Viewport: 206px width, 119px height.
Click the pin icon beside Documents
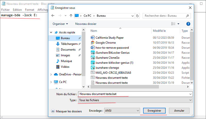pyautogui.click(x=79, y=50)
